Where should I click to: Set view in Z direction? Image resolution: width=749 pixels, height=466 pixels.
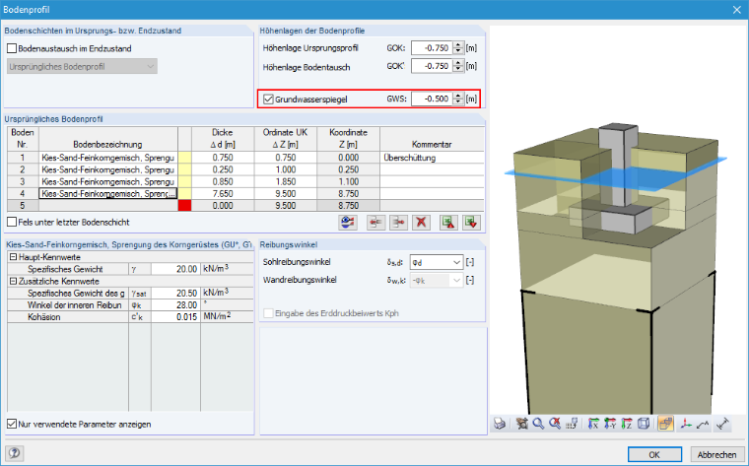click(627, 424)
